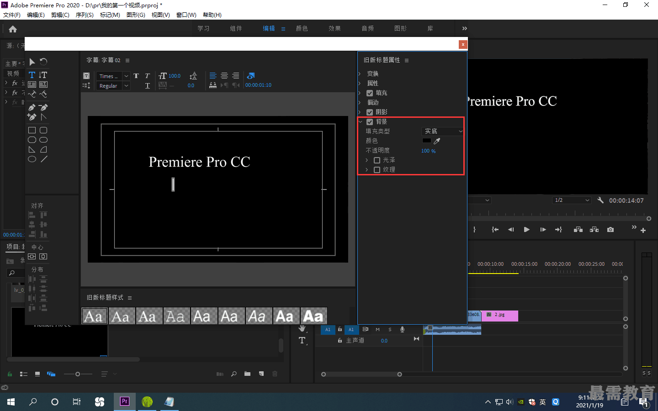
Task: Select the Delete Anchor Point tool
Action: pos(43,107)
